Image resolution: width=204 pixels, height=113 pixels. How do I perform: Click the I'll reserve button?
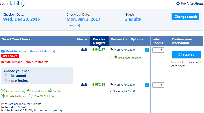pyautogui.click(x=186, y=54)
